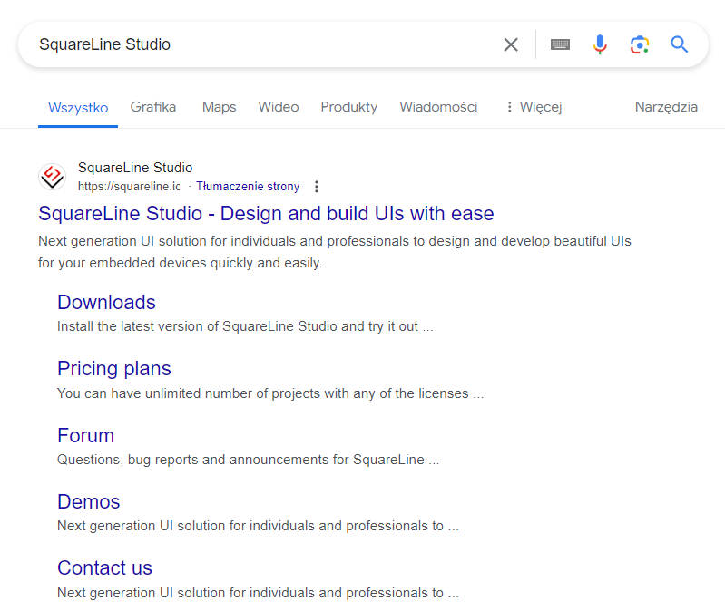Clear the search box with the X icon
This screenshot has height=611, width=725.
tap(511, 44)
